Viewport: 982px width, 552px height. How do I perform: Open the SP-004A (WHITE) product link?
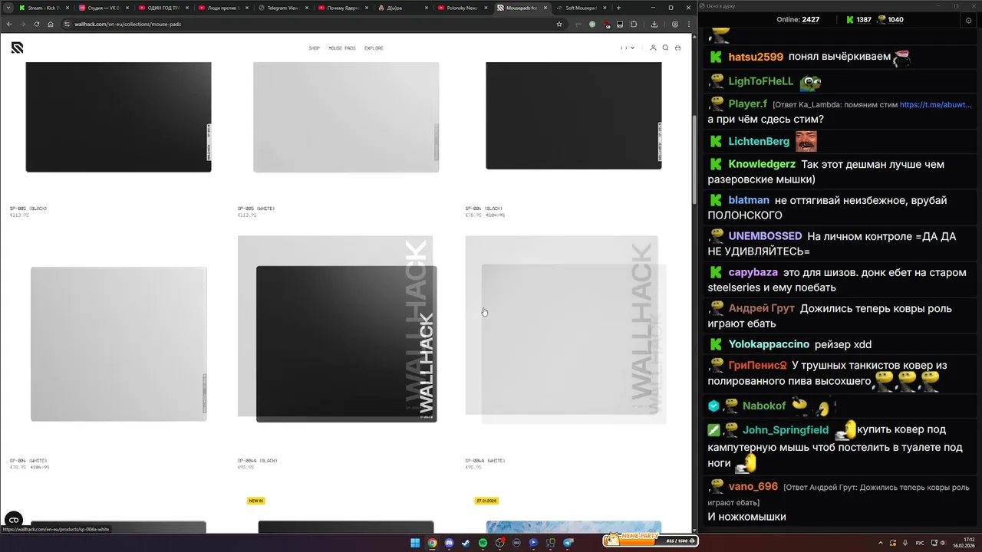(x=485, y=461)
